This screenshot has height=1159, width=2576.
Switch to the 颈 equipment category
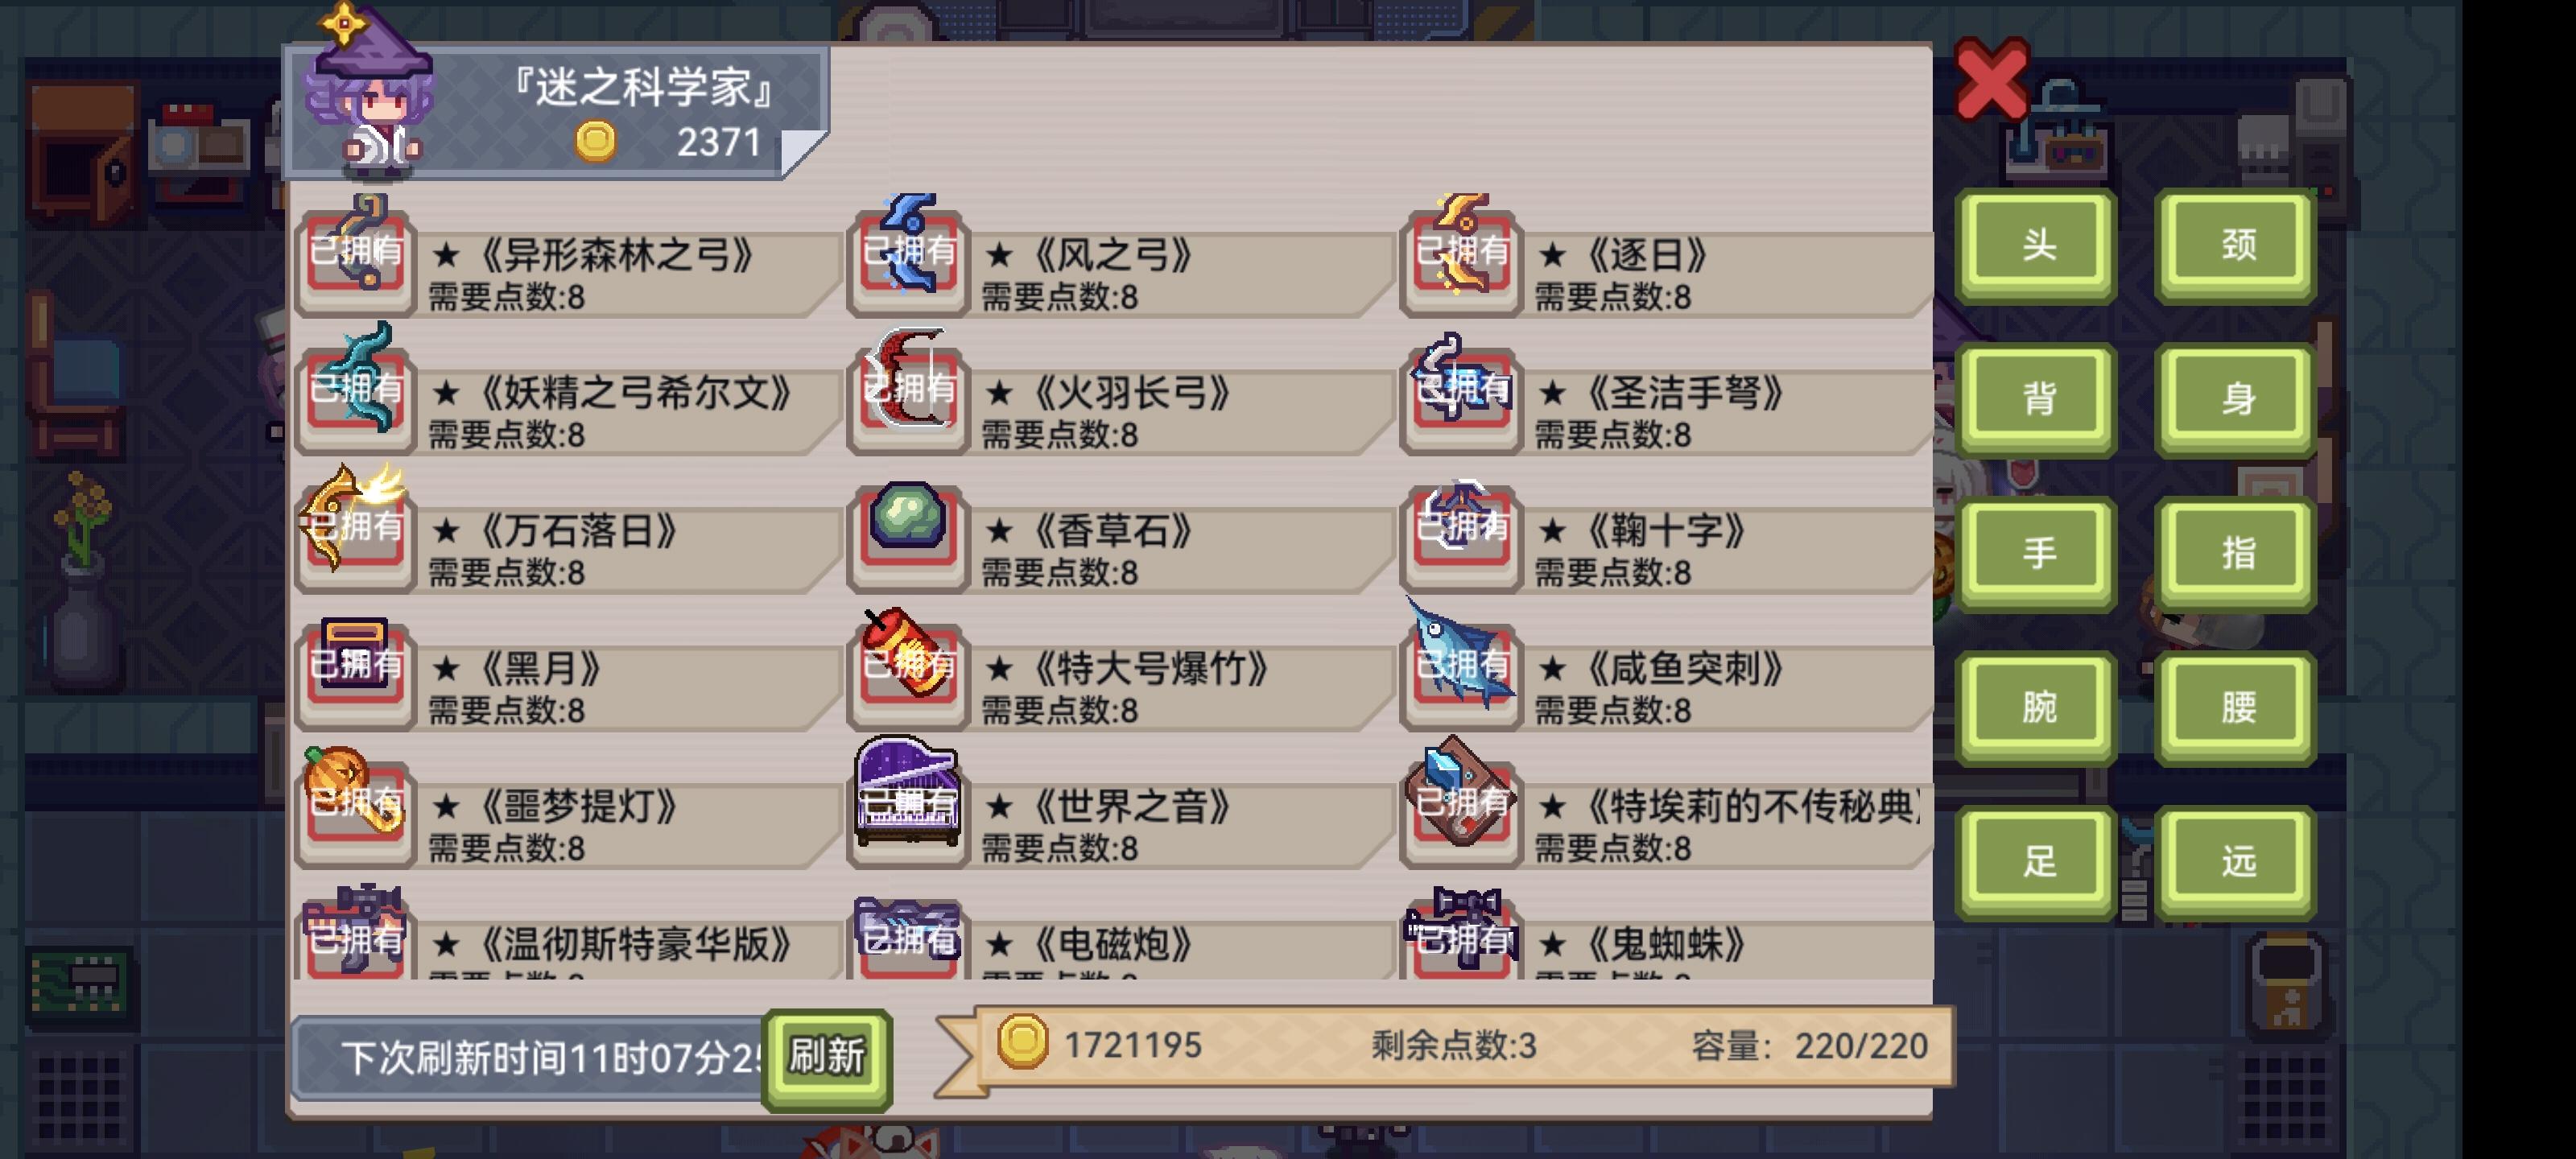pos(2236,245)
